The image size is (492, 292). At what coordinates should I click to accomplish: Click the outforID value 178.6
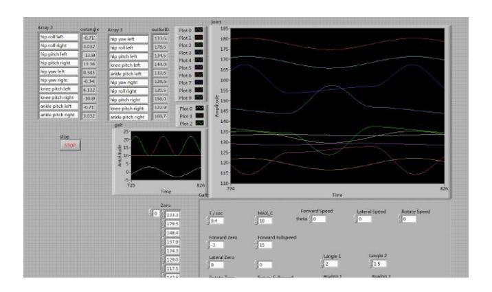160,47
